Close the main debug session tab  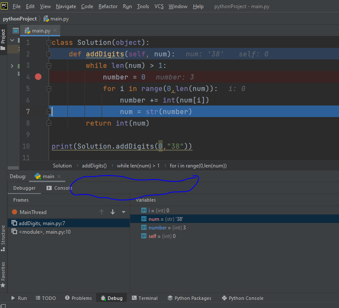point(59,176)
